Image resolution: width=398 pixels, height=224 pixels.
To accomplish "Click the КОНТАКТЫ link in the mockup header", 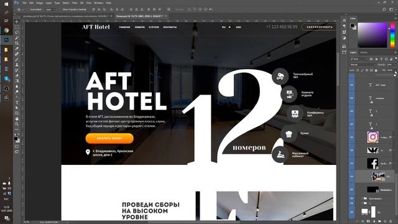I will click(x=170, y=27).
